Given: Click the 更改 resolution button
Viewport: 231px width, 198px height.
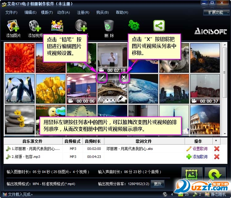Looking at the screenshot, I should coord(157,184).
